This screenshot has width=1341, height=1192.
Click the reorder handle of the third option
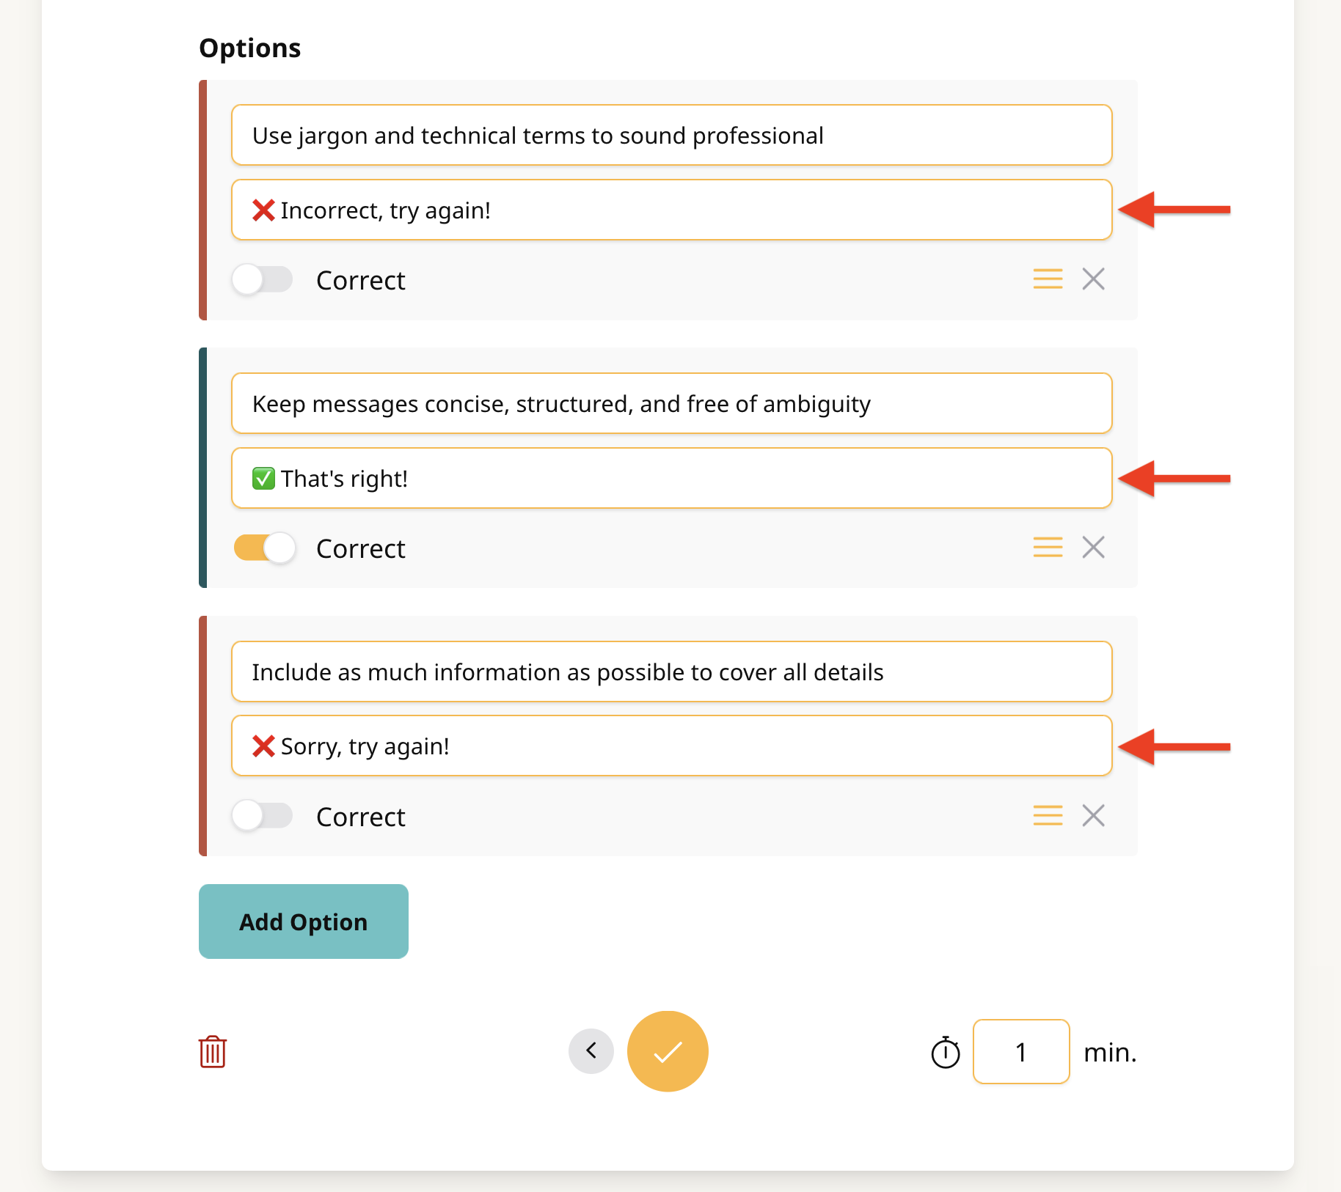click(1048, 816)
